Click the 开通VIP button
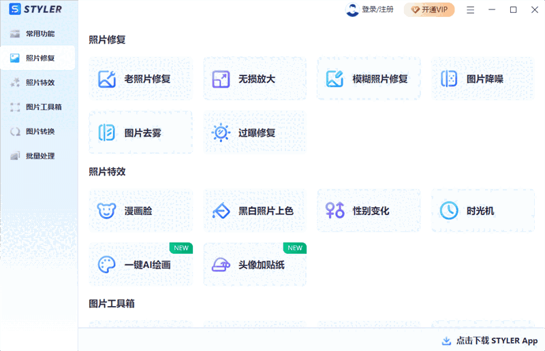545x351 pixels. (429, 10)
